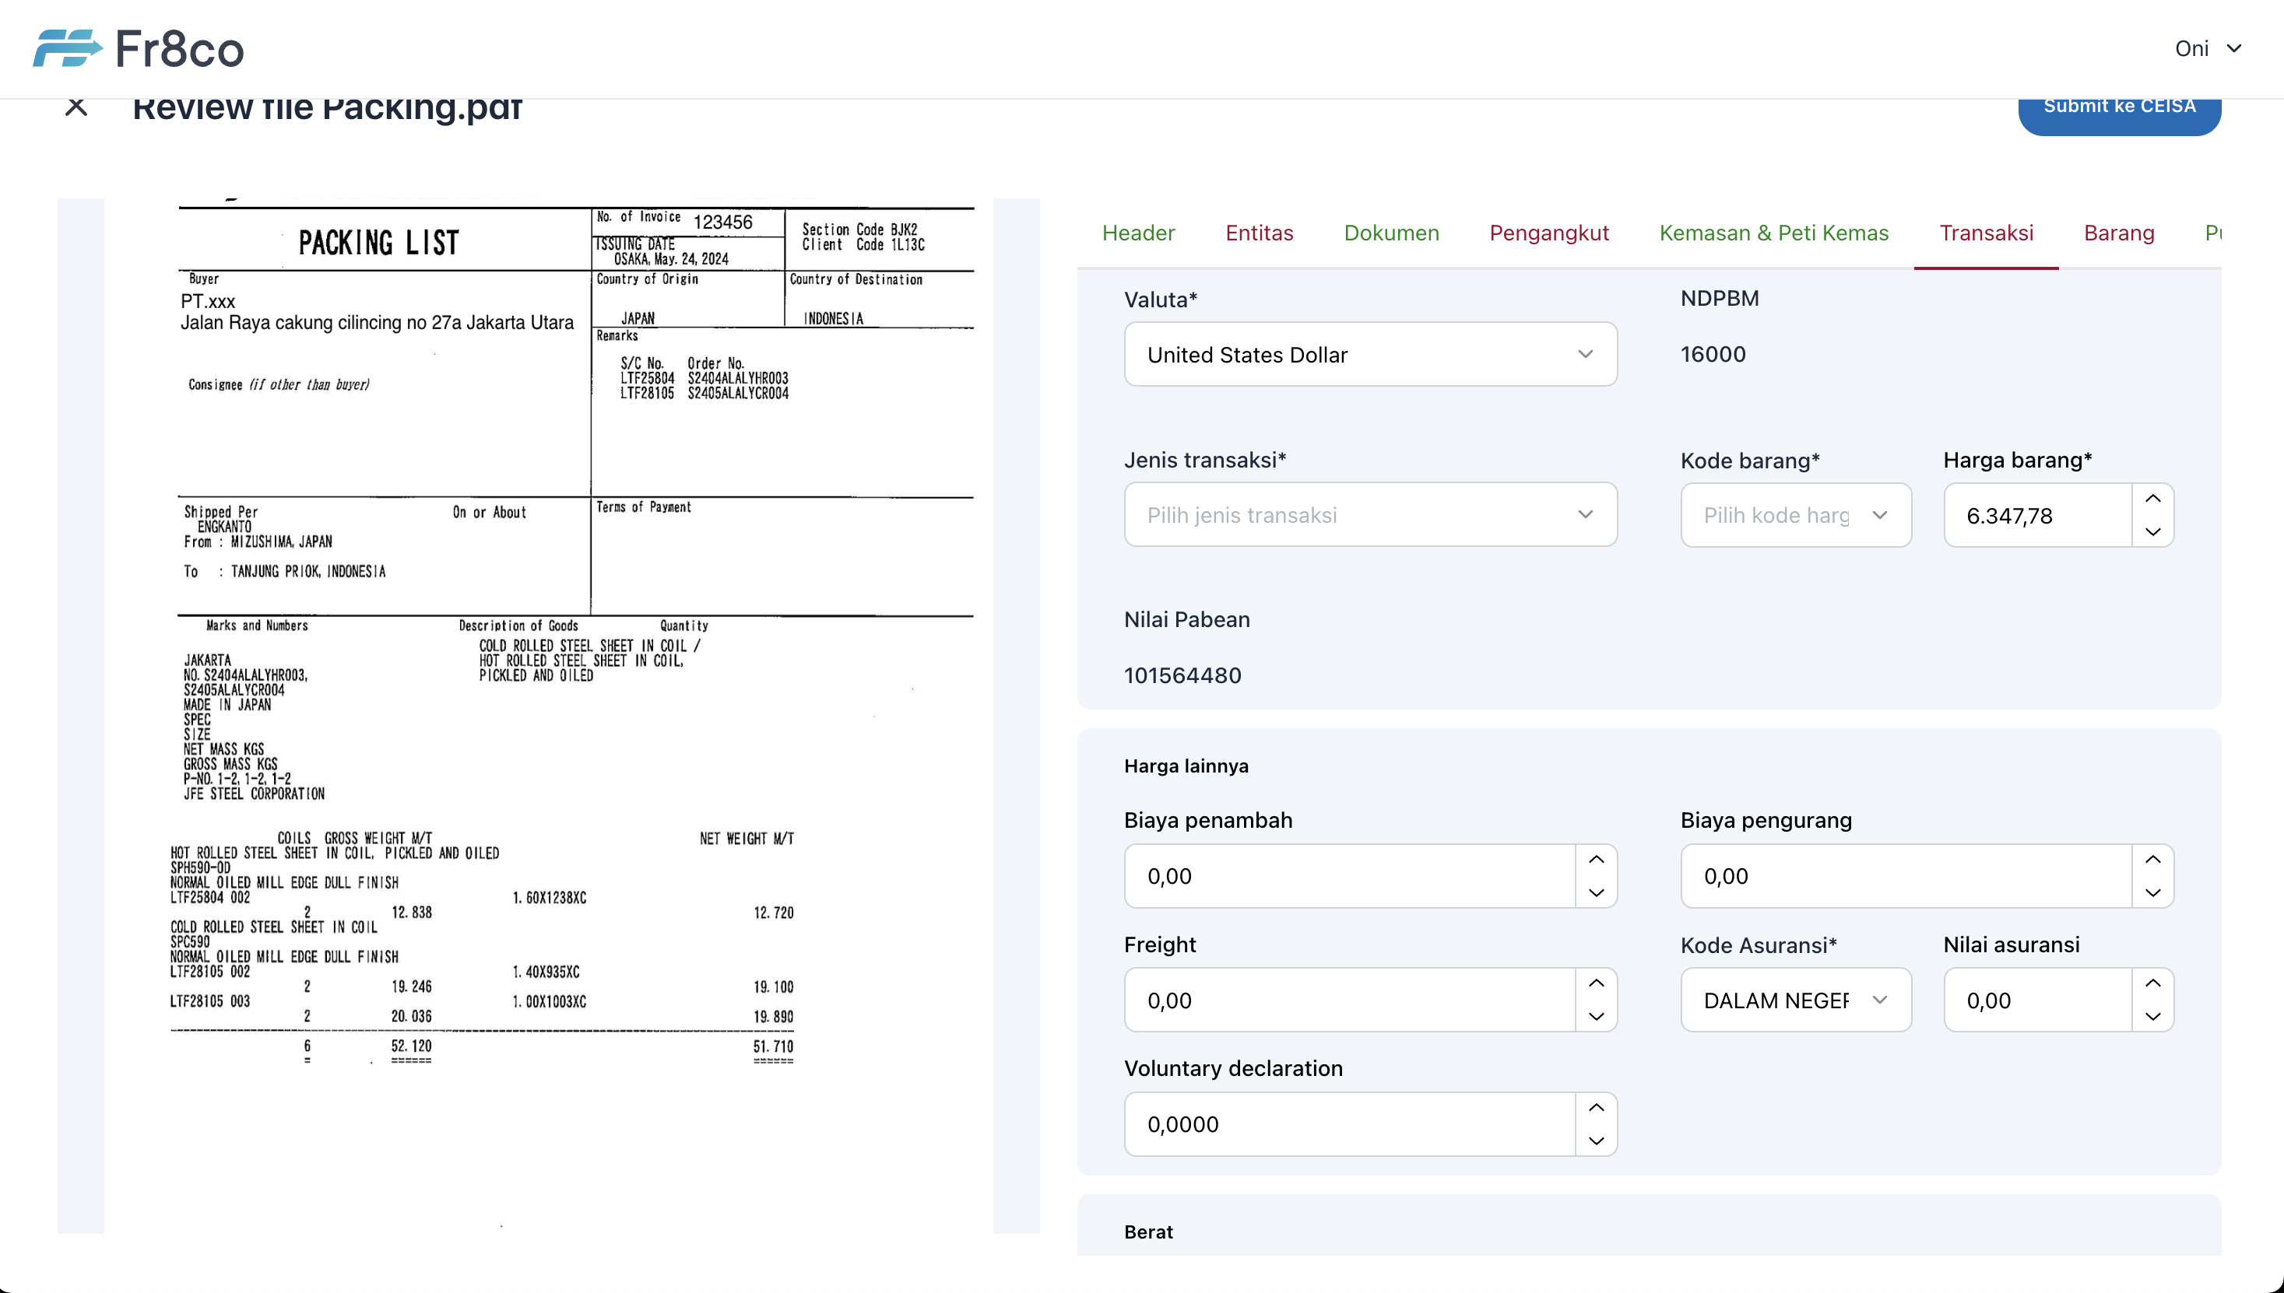Switch to the Header tab

[x=1138, y=233]
